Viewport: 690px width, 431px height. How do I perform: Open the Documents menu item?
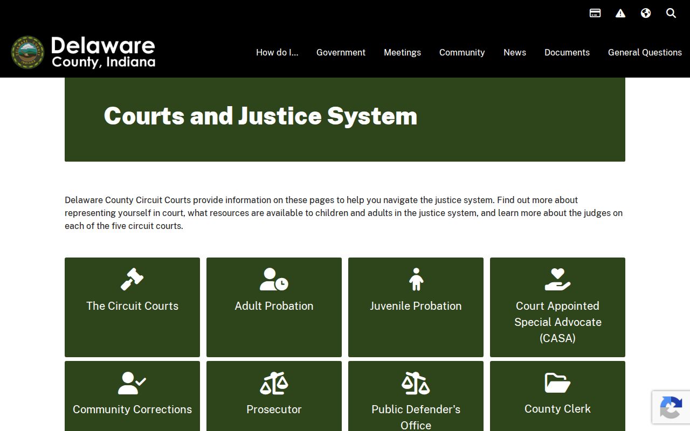point(567,52)
